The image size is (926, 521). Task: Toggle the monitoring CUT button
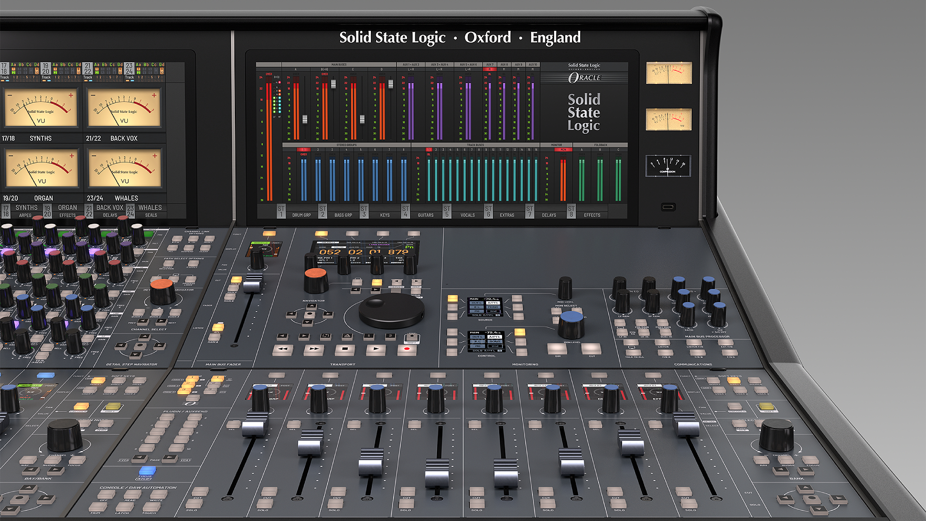coord(591,348)
